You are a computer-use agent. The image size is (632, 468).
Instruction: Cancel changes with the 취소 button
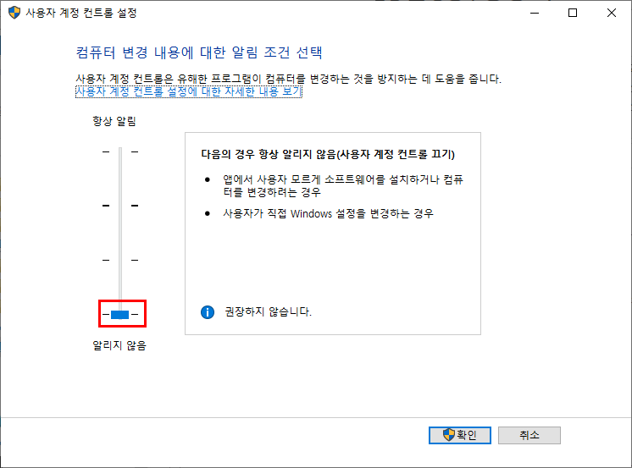pos(529,435)
